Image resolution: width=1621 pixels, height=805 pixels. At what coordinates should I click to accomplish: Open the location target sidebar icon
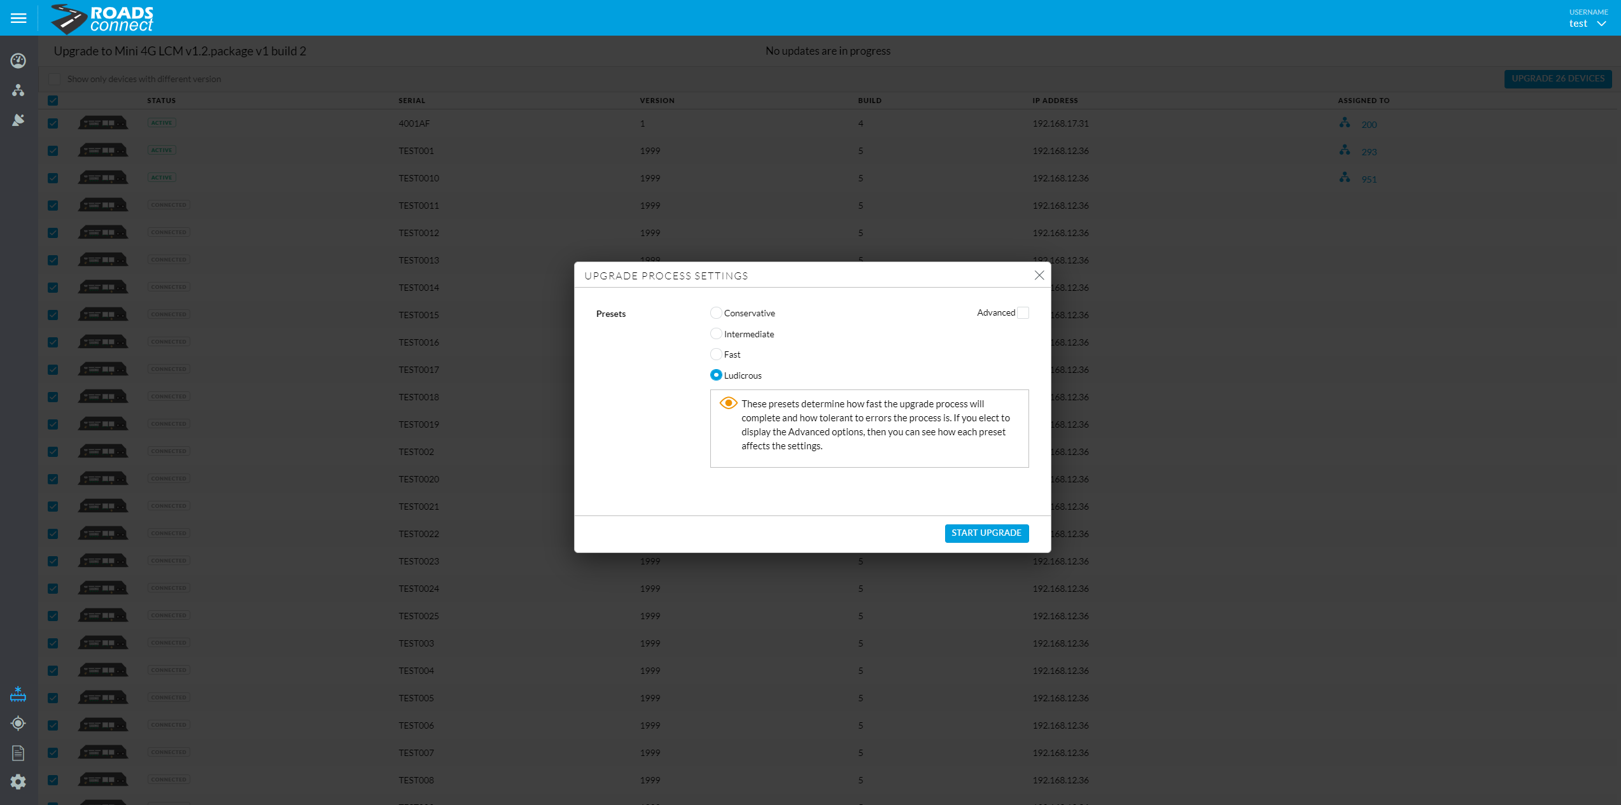click(18, 724)
